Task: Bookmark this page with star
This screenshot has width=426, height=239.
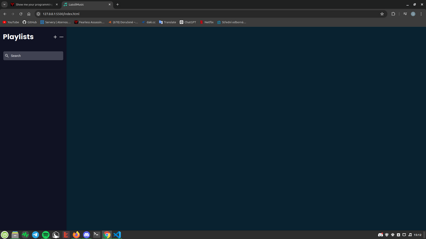Action: click(382, 14)
